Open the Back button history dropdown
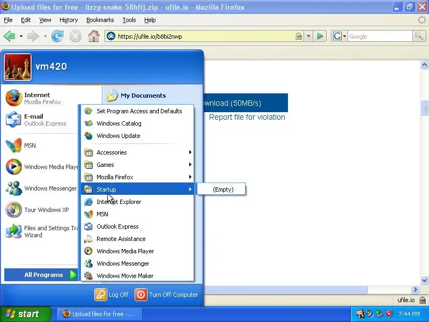 [x=21, y=36]
